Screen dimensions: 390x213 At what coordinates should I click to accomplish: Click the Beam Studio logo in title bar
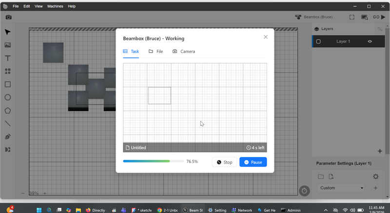tap(5, 6)
